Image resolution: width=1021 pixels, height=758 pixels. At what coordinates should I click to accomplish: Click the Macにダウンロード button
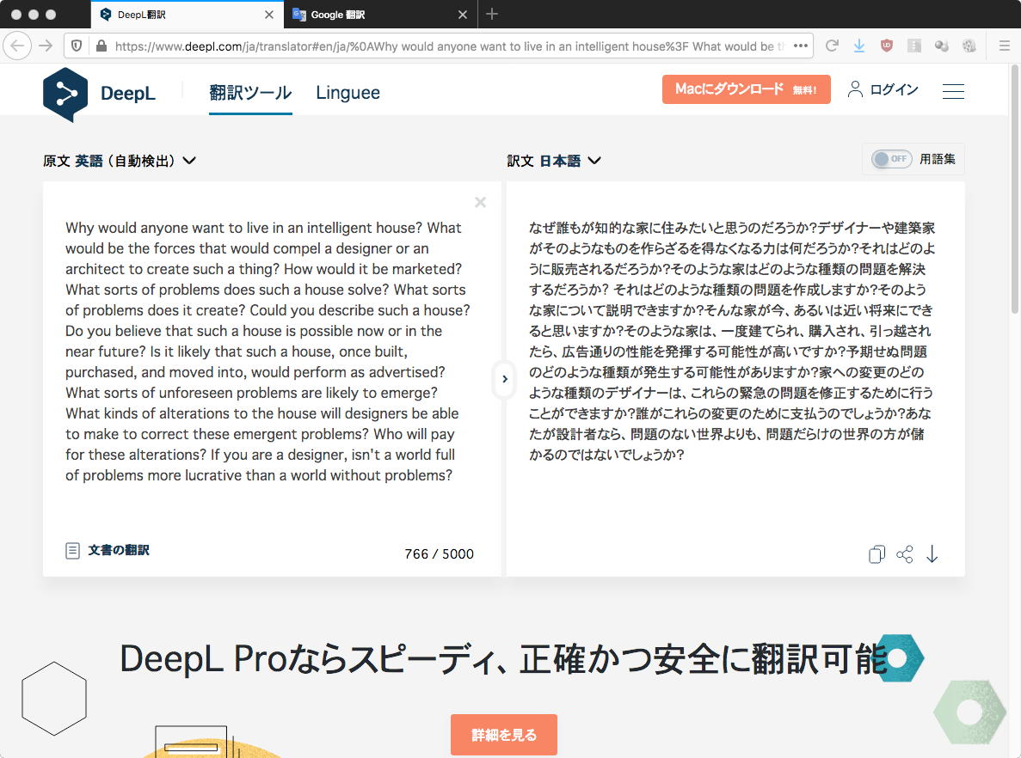[747, 89]
